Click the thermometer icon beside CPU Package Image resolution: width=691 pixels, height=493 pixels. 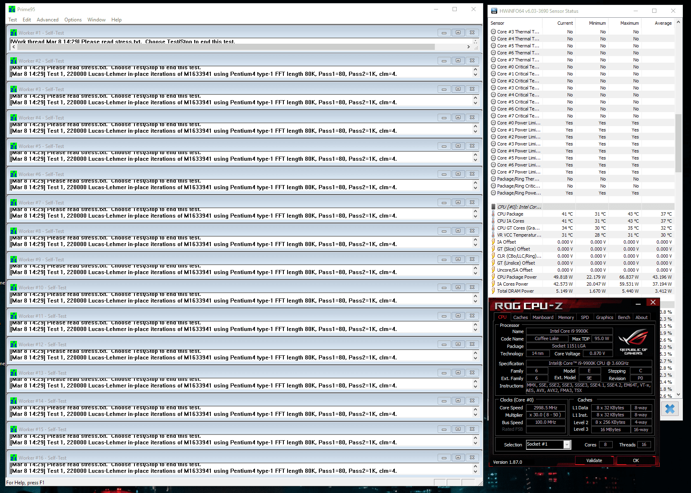493,214
